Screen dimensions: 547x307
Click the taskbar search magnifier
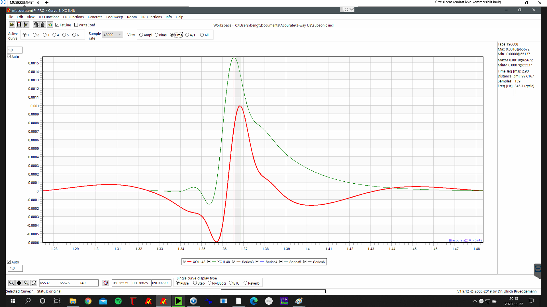tap(28, 301)
